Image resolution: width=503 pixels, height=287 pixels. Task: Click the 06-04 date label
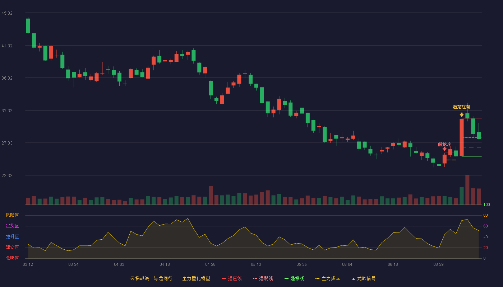(x=347, y=264)
